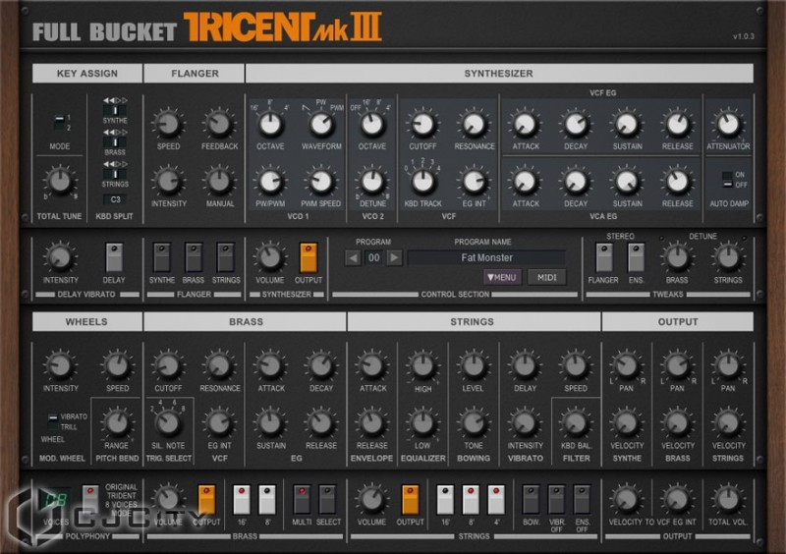Click the TOTAL TUNE knob
Image resolution: width=786 pixels, height=554 pixels.
point(60,182)
